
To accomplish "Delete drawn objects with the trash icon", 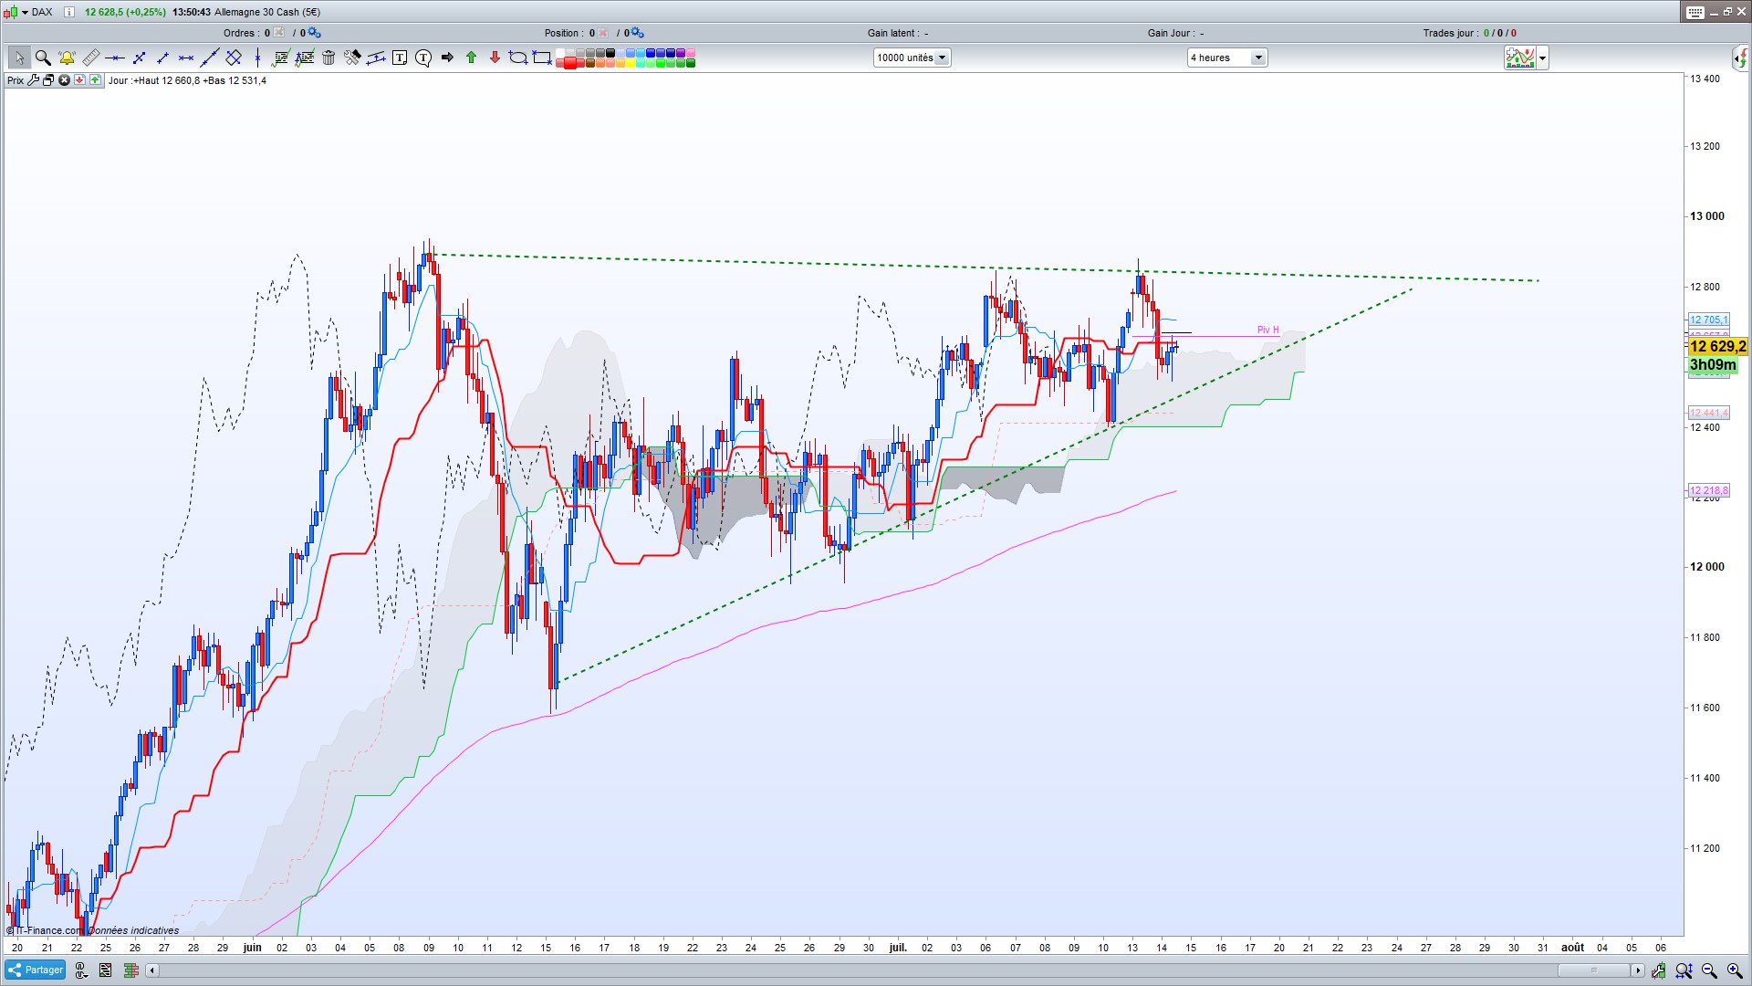I will point(328,58).
